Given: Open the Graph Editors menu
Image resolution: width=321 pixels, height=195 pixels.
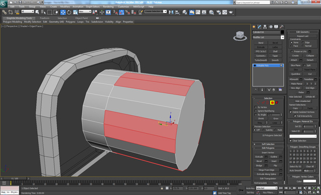Looking at the screenshot, I should coord(92,7).
